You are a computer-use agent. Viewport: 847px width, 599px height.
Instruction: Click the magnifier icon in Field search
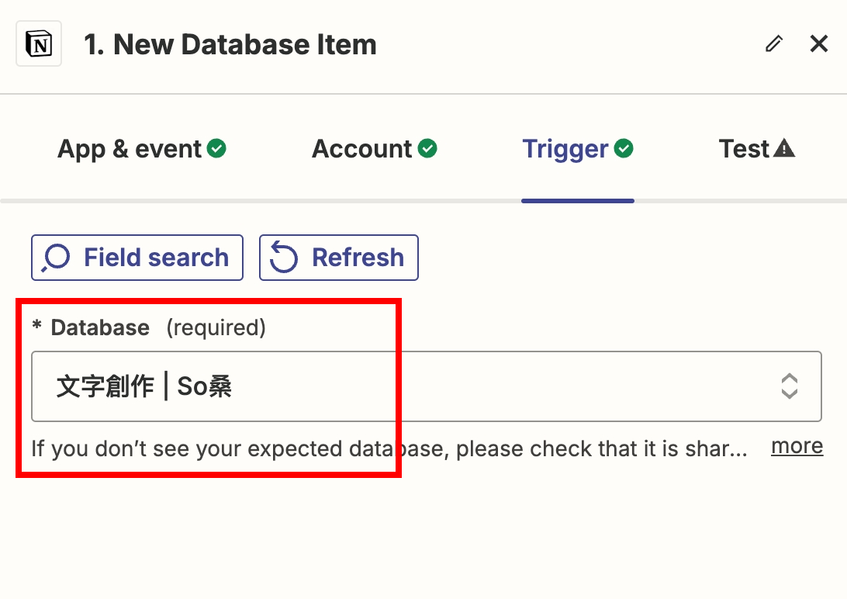point(56,258)
